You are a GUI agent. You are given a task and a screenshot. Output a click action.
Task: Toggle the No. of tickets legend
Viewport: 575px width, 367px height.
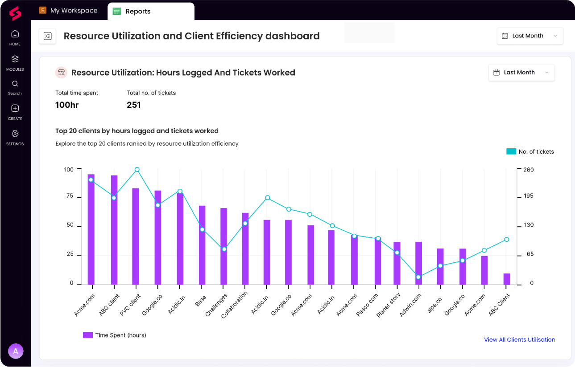point(530,151)
